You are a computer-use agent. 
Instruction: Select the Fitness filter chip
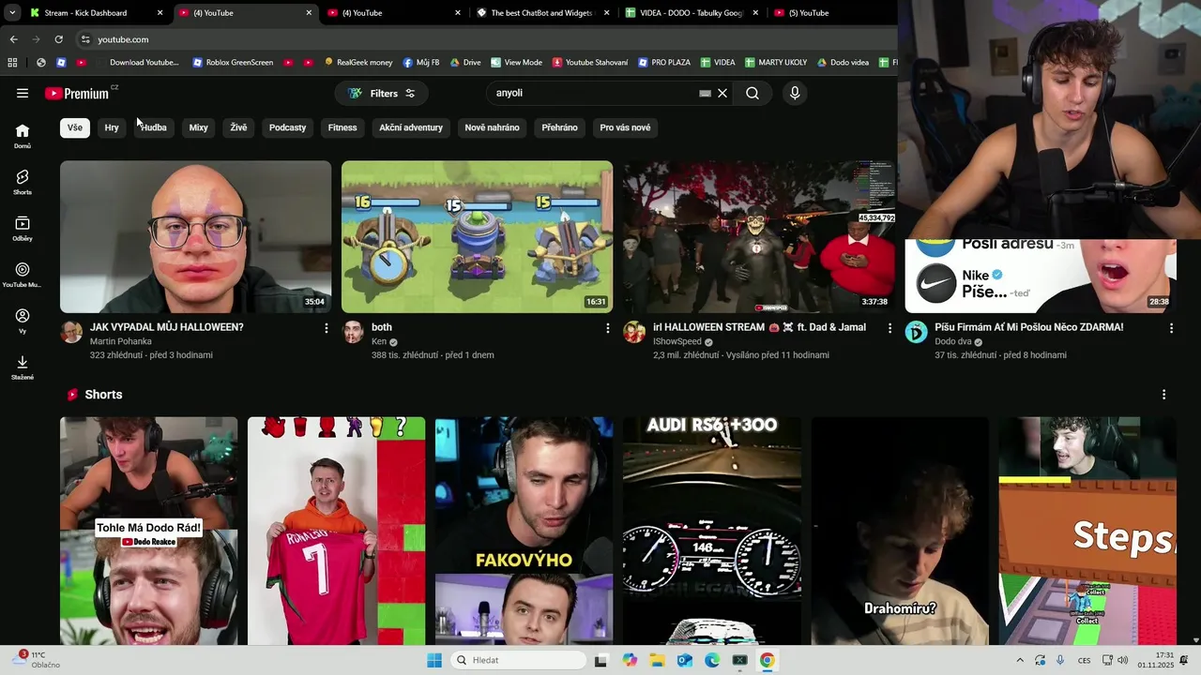[342, 127]
